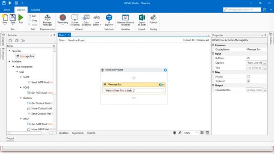Click Activities search field containing Mess
274x154 pixels.
(30, 46)
